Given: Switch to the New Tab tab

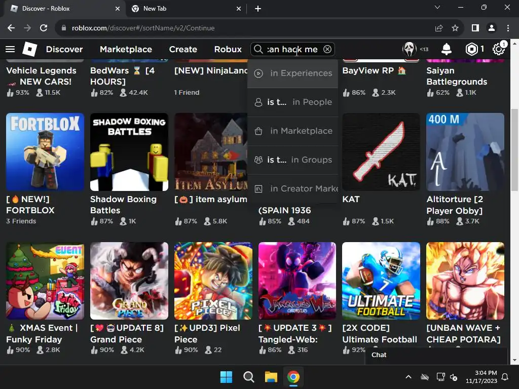Looking at the screenshot, I should 186,9.
